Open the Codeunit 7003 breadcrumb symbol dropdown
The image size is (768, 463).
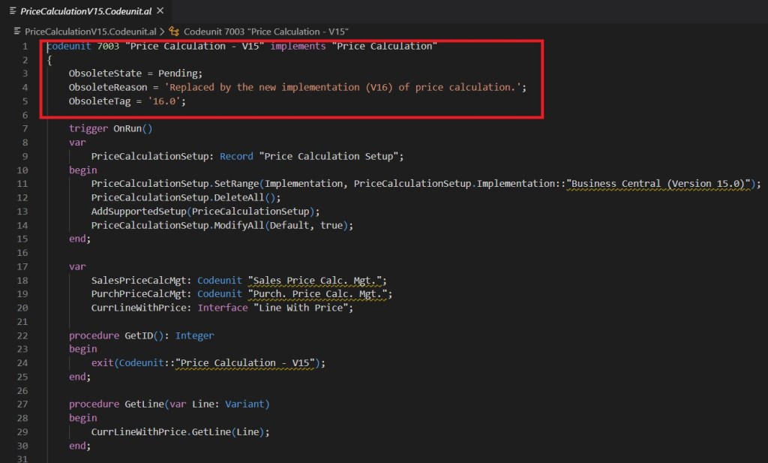point(266,32)
